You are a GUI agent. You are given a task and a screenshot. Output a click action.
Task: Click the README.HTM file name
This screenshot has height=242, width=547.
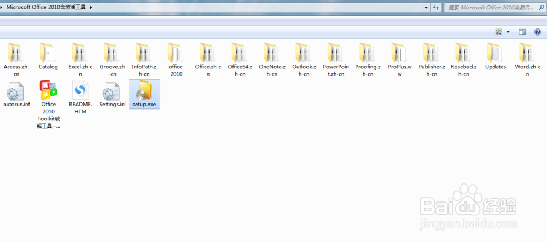80,107
